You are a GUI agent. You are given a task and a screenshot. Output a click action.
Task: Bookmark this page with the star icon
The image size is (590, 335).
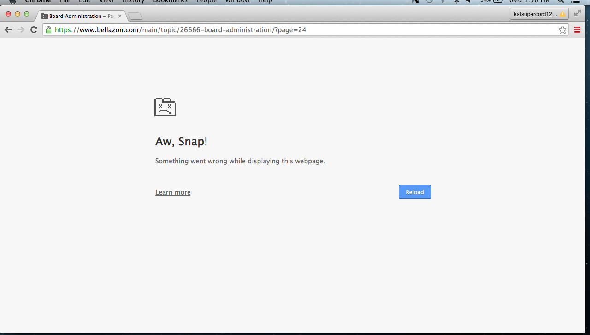coord(562,30)
